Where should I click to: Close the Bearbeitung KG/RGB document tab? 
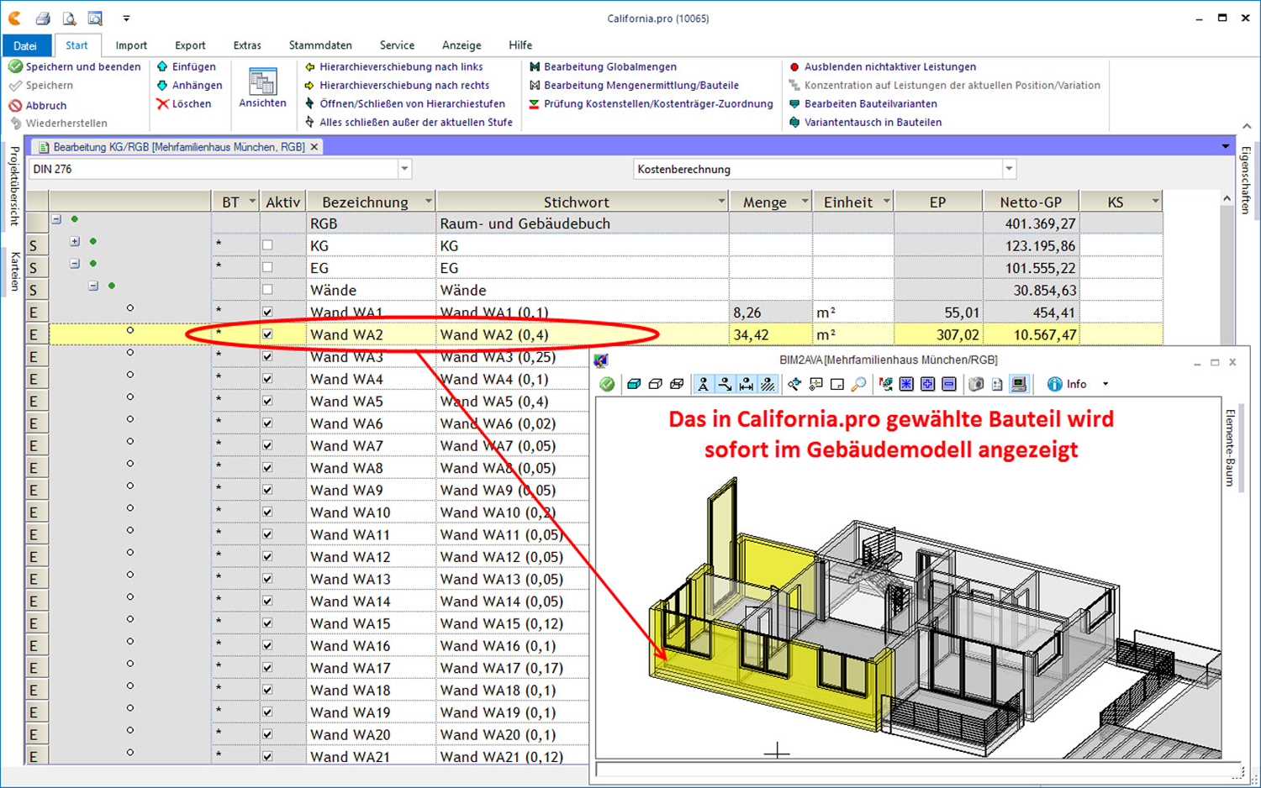coord(314,147)
